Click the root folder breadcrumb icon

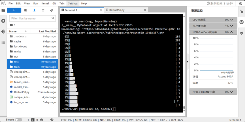click(11, 25)
